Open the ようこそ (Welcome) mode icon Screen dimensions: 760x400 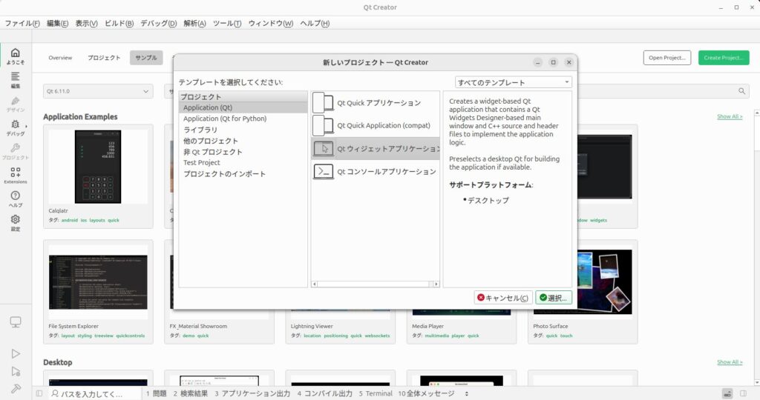pyautogui.click(x=16, y=56)
